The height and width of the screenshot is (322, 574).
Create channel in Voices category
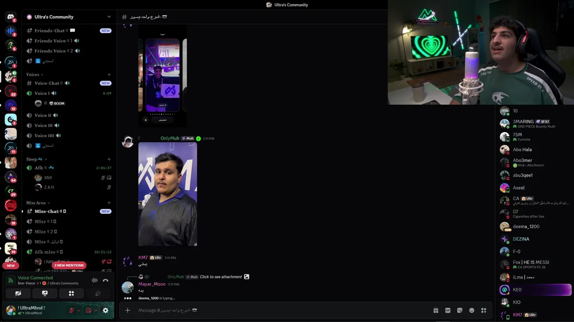pos(109,75)
